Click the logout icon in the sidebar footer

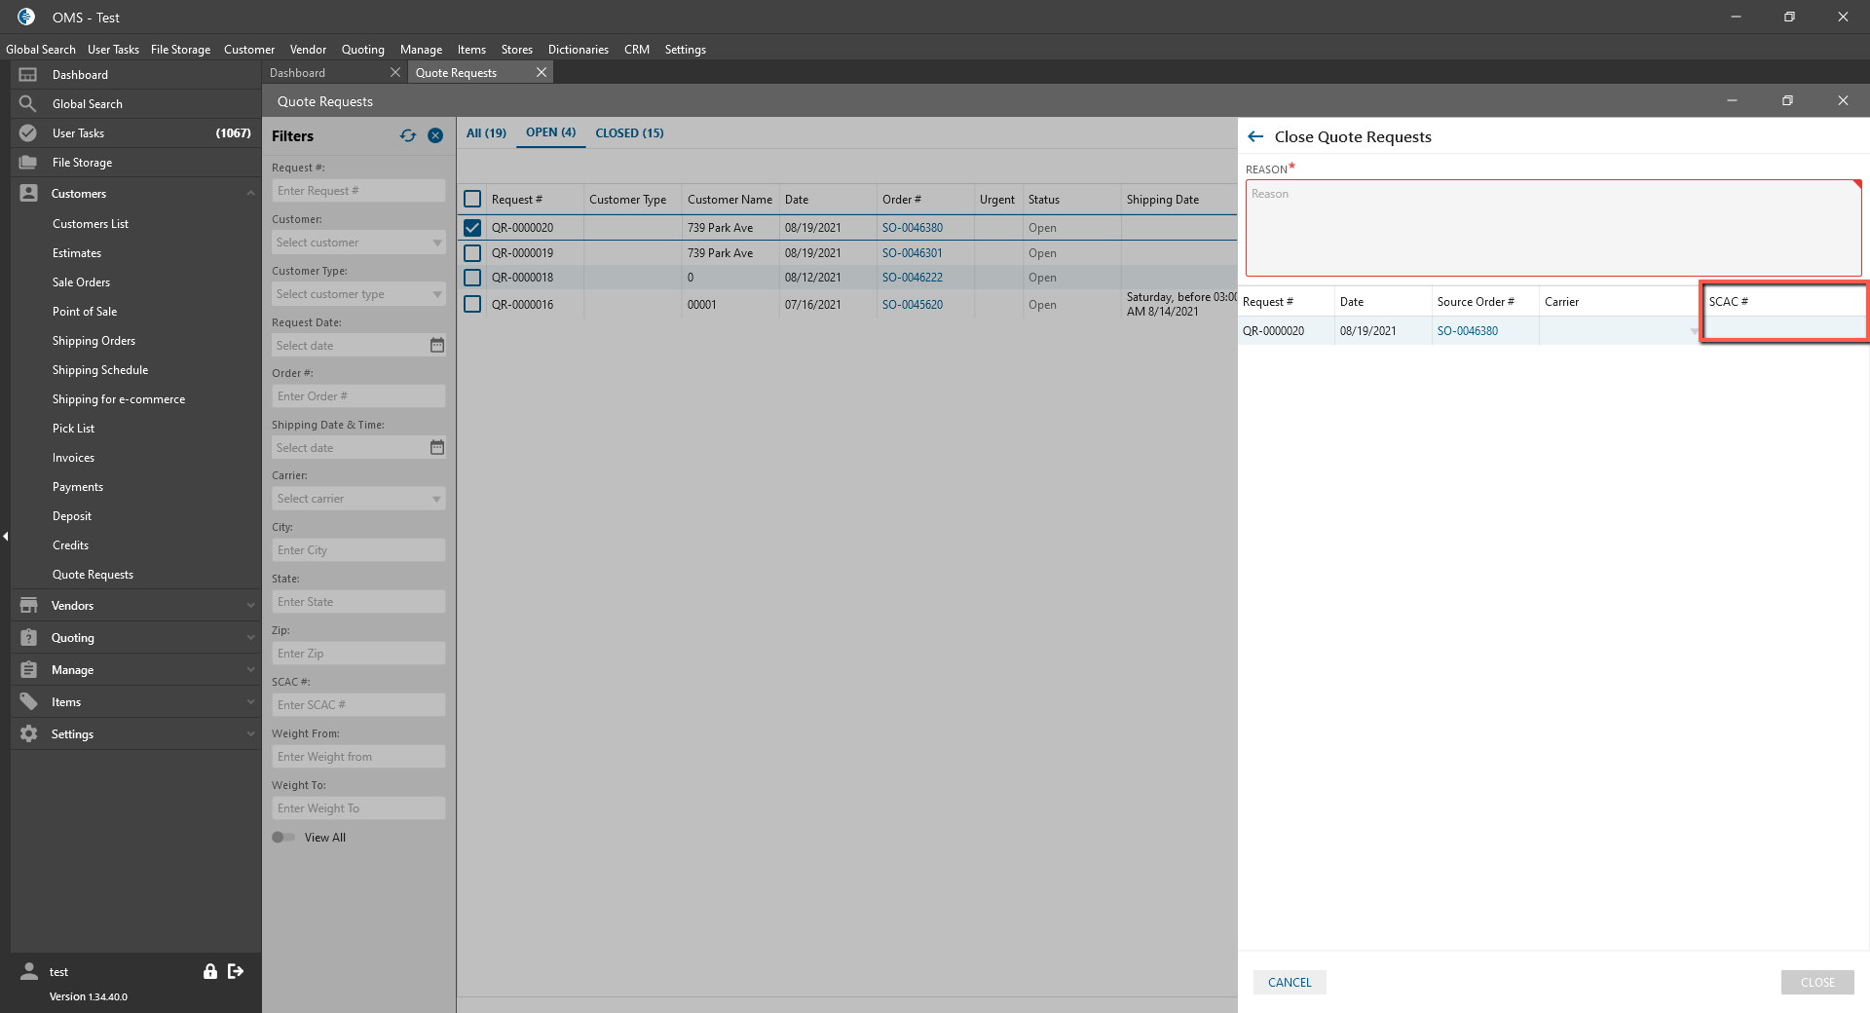click(236, 971)
